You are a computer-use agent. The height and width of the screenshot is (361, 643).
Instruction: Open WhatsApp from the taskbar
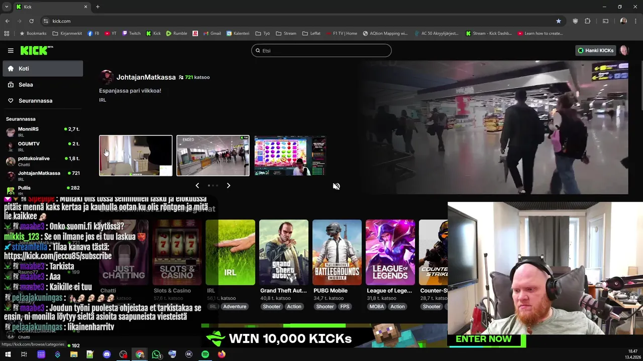156,354
